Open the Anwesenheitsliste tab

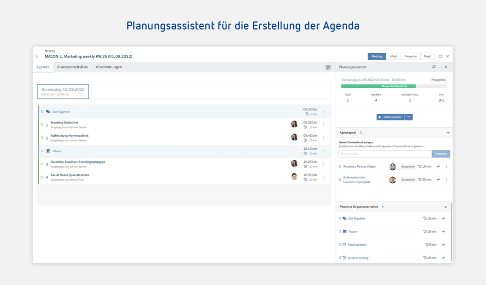coord(72,67)
